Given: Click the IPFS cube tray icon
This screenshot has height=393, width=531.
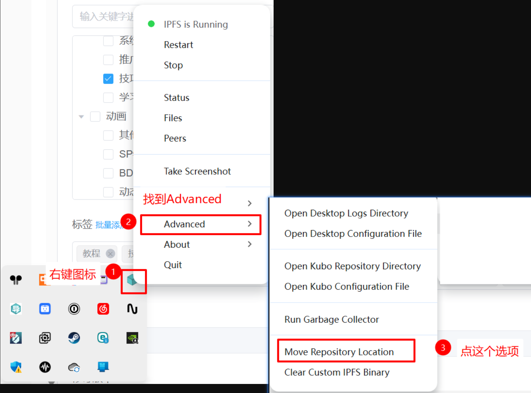Looking at the screenshot, I should [132, 280].
